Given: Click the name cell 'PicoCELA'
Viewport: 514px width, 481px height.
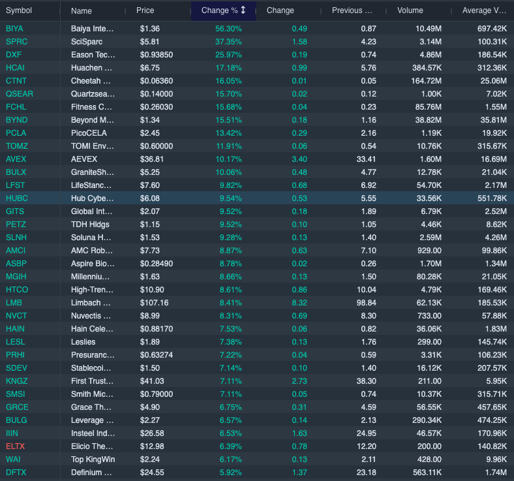Looking at the screenshot, I should coord(89,133).
